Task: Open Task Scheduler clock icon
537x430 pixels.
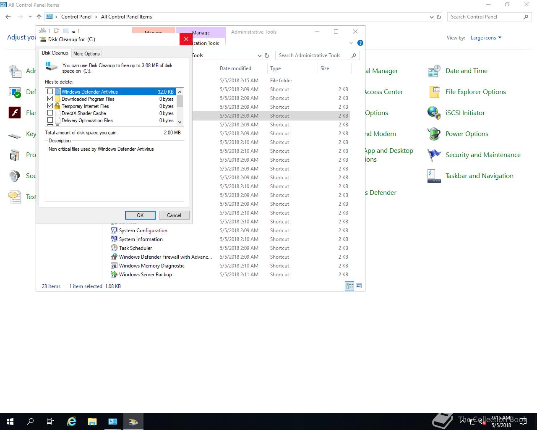Action: (x=114, y=248)
